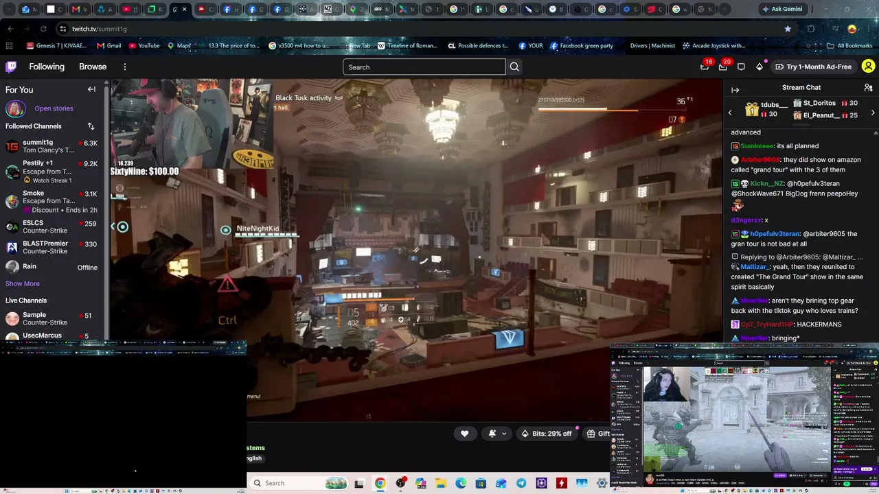
Task: Open the Following page
Action: [47, 67]
